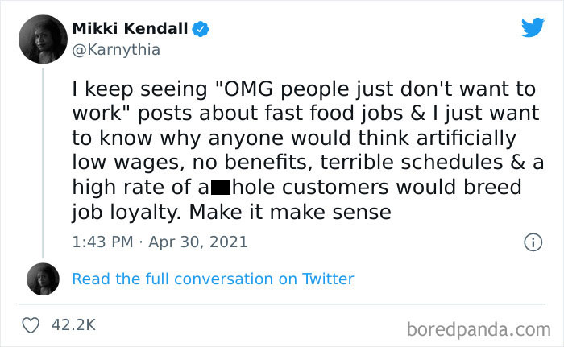
Task: Visit the @Karnythia handle
Action: click(116, 50)
